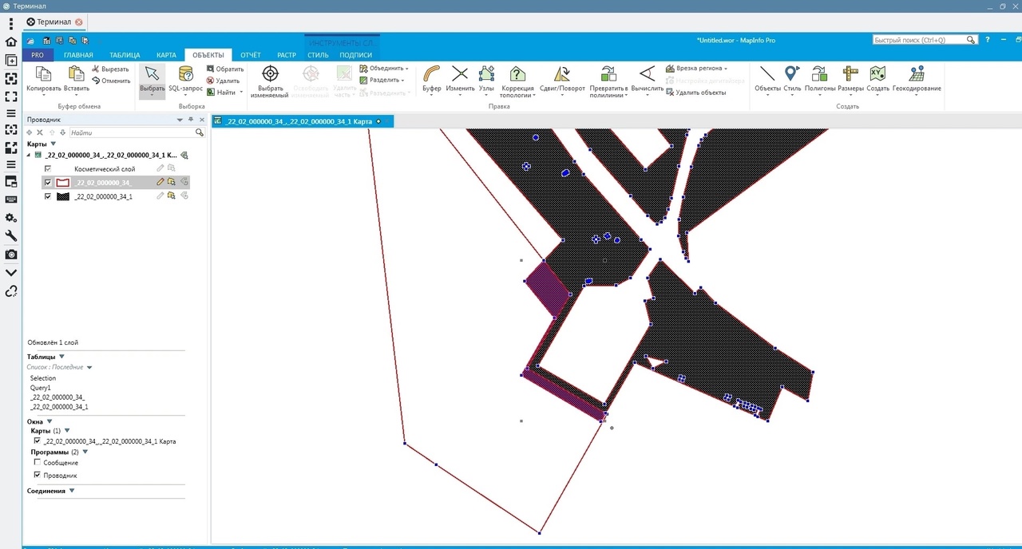Collapse the Таблицы section
Screen dimensions: 1022x549
click(x=61, y=357)
